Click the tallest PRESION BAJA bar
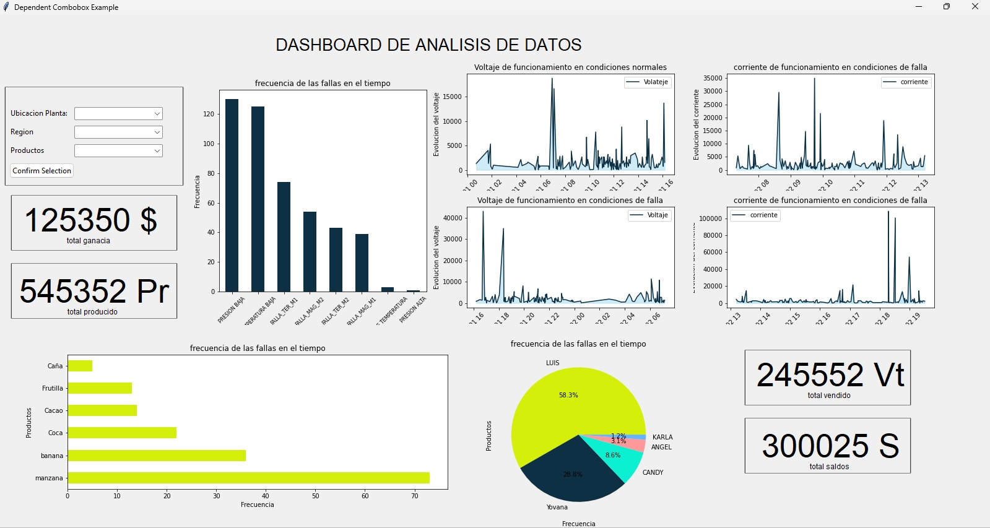This screenshot has width=990, height=528. point(232,195)
